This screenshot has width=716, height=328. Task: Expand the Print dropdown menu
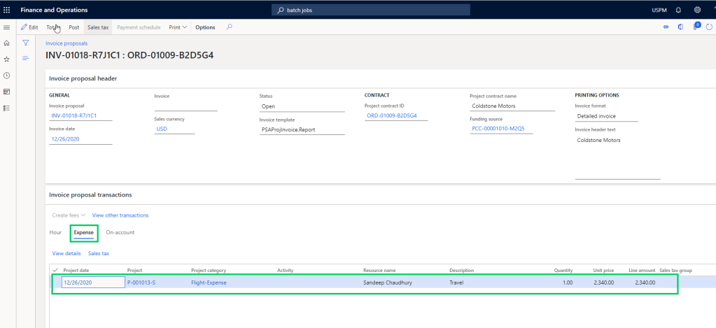click(178, 27)
